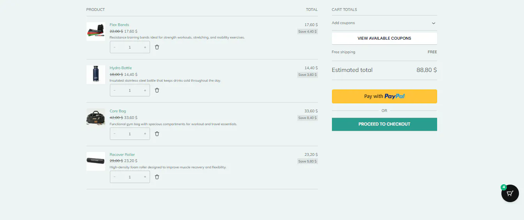Screen dimensions: 524x220
Task: Click View Available Coupons button
Action: pyautogui.click(x=385, y=38)
